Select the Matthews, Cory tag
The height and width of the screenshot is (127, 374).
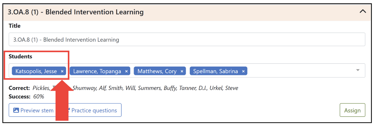[x=157, y=71]
